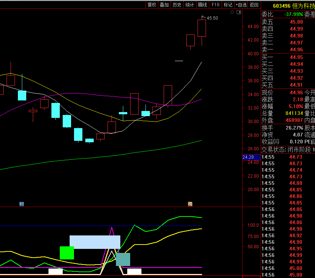Click the 外盘 468987 value
Screen dimensions: 315x278
pyautogui.click(x=294, y=120)
